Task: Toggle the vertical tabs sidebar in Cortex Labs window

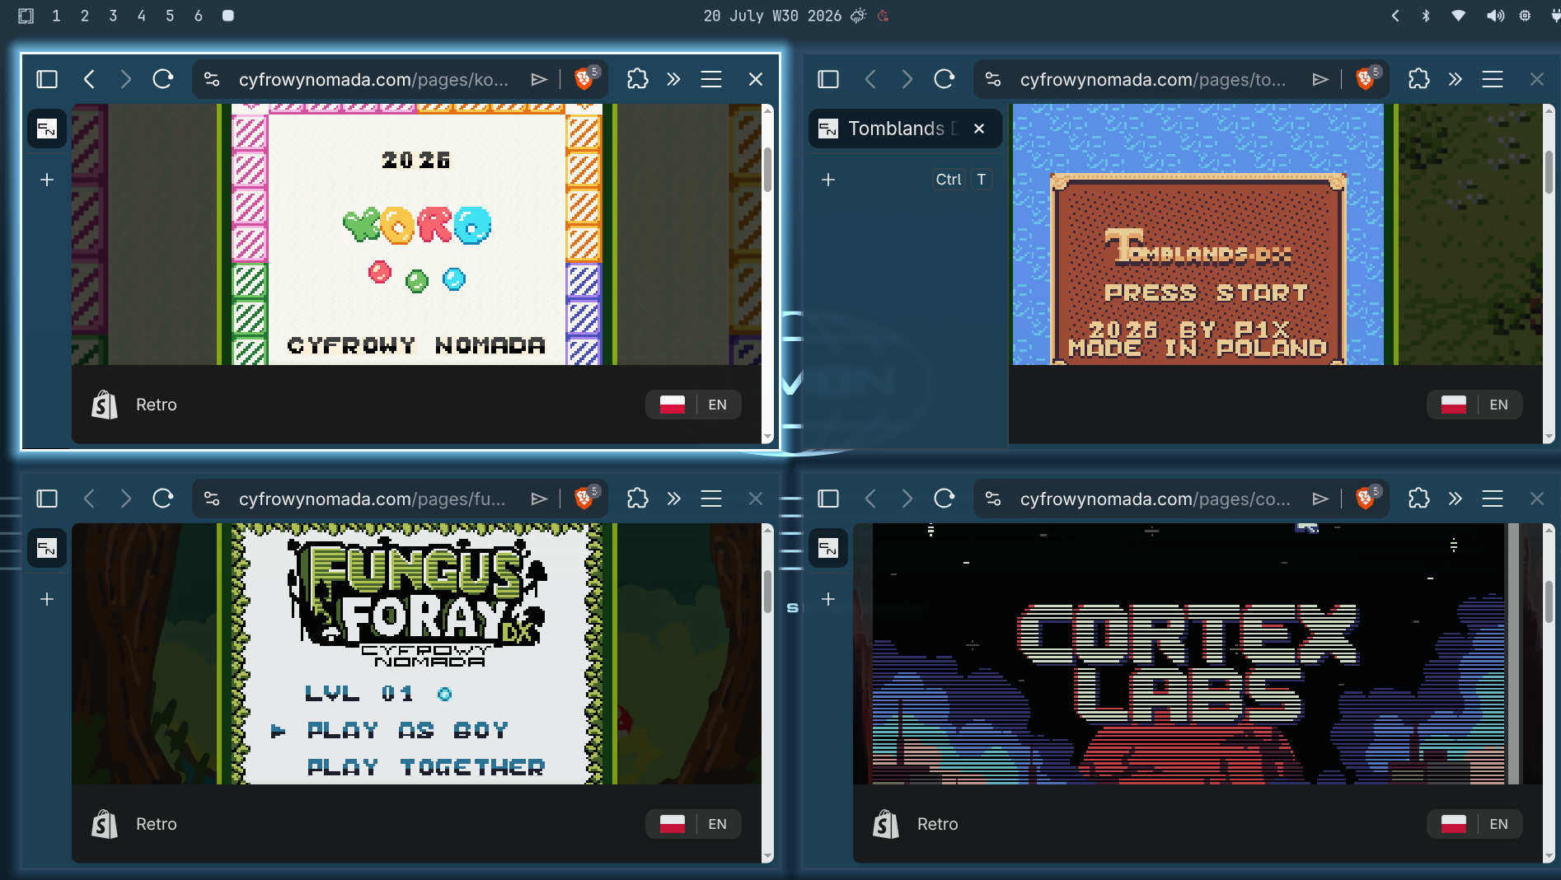Action: pos(828,499)
